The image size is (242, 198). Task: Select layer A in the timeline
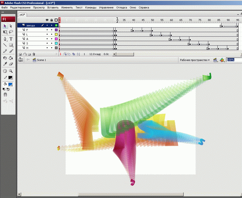27,39
